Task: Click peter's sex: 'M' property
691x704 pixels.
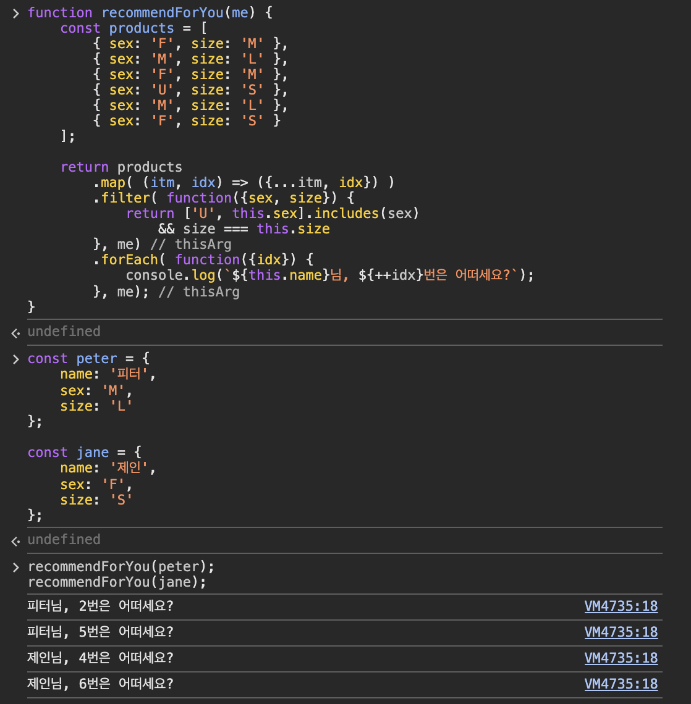Action: click(x=96, y=391)
